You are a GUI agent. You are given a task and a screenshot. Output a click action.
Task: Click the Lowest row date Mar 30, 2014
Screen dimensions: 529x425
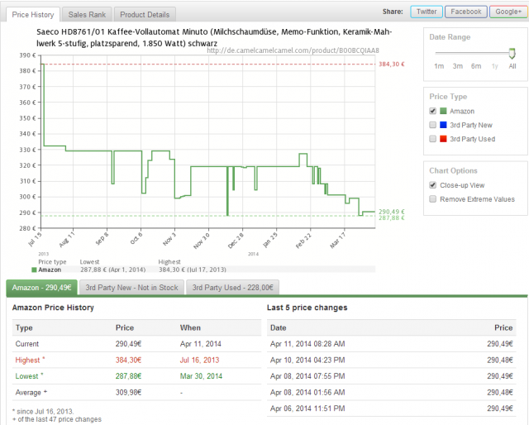click(x=201, y=376)
